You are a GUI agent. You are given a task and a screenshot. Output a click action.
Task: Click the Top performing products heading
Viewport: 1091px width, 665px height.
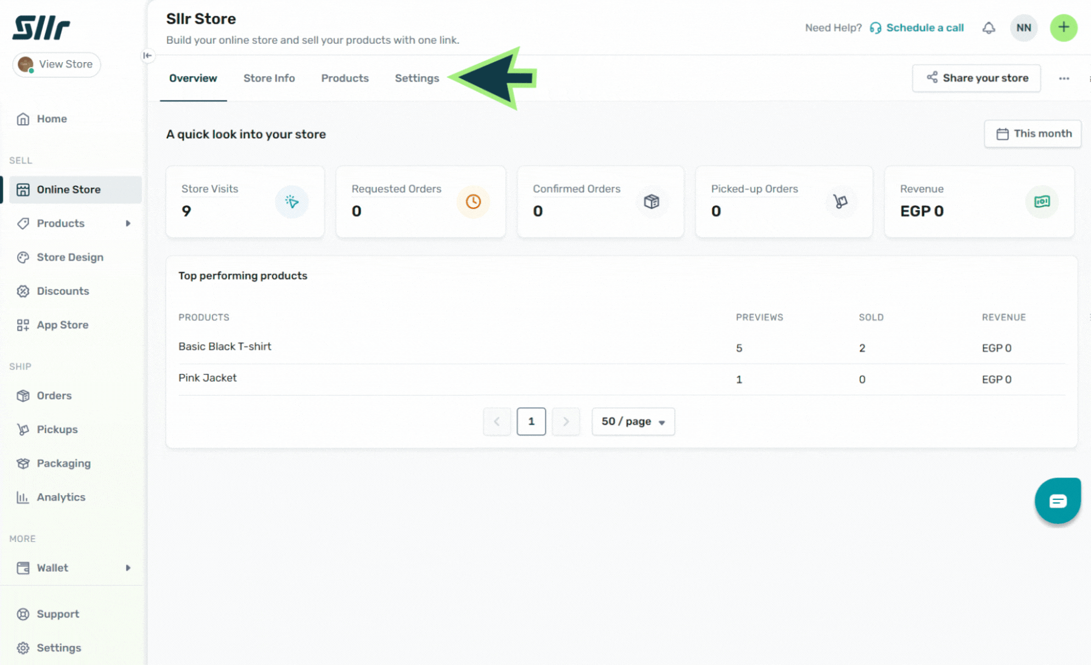(x=243, y=276)
